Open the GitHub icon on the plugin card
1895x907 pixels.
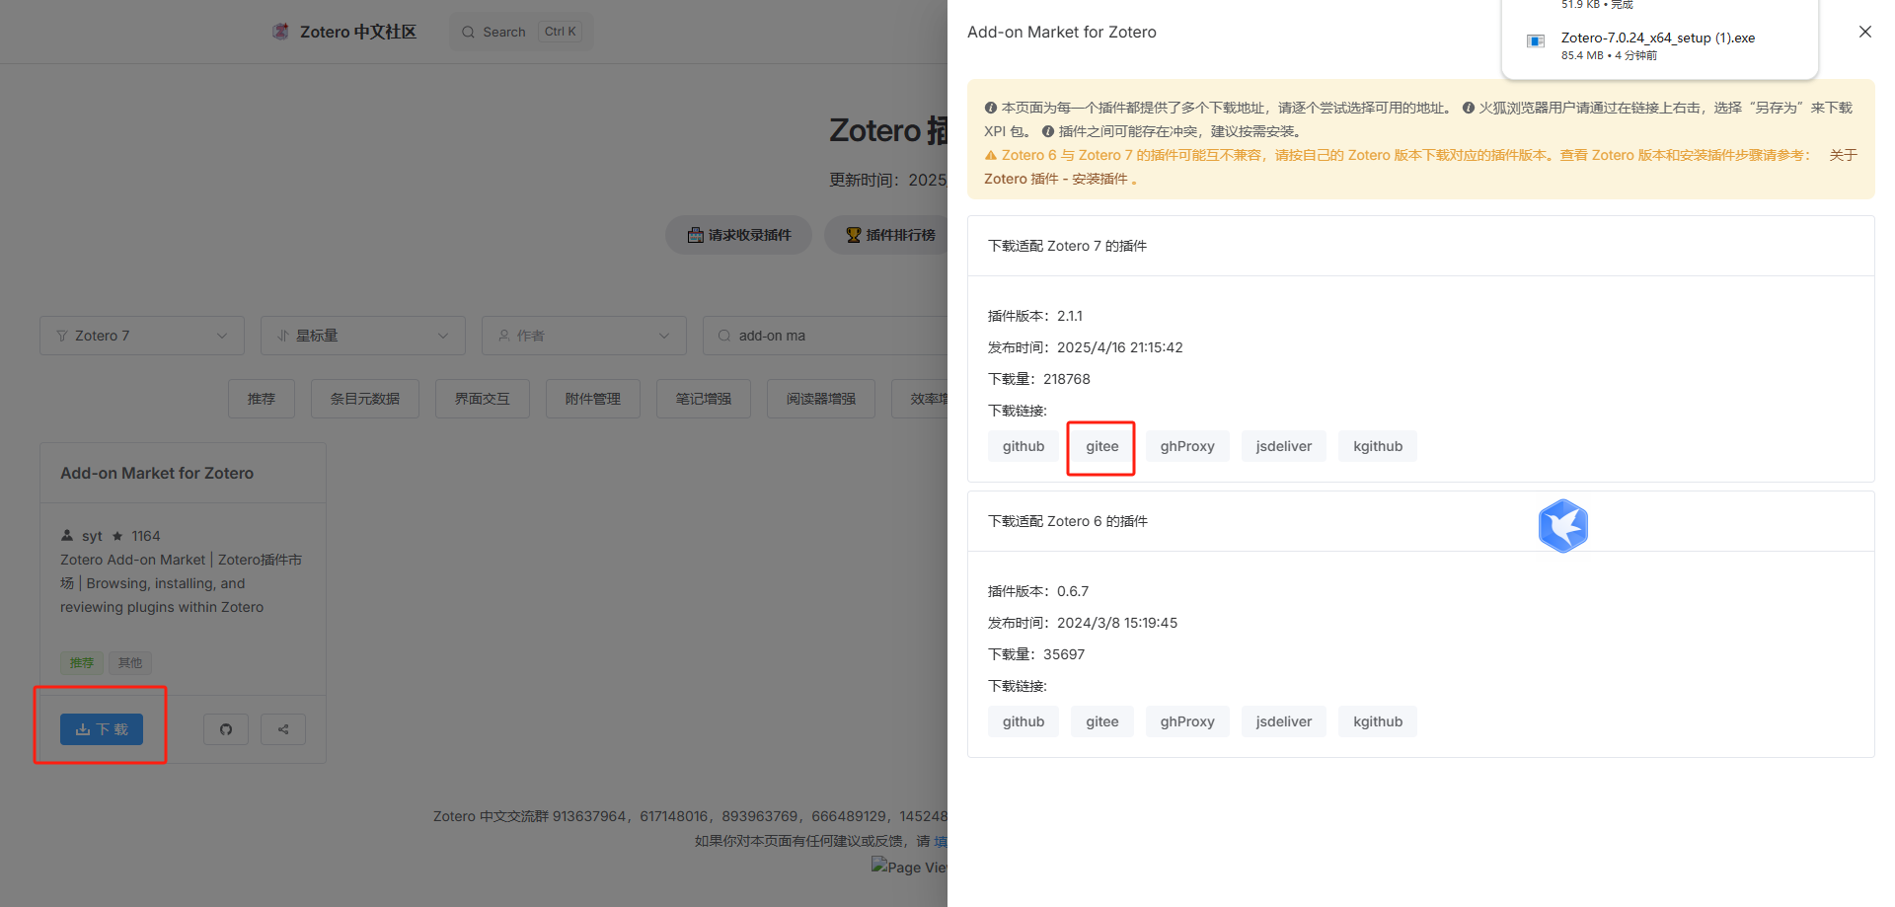tap(226, 729)
